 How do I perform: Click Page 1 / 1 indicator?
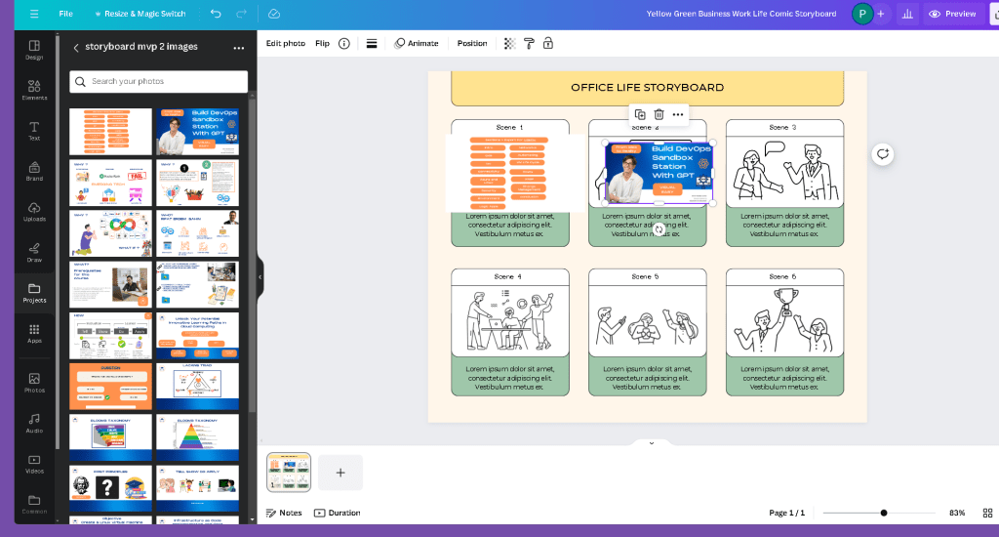pyautogui.click(x=786, y=513)
